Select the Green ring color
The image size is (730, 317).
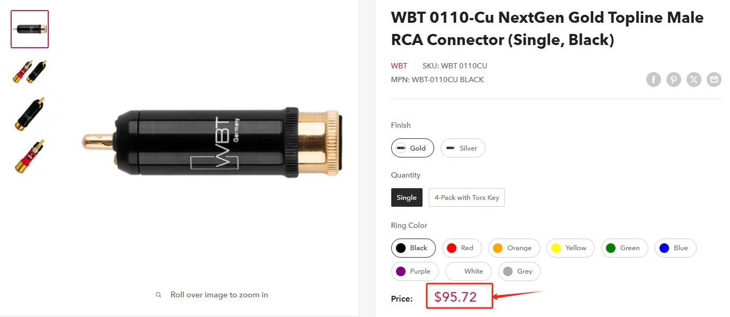(624, 248)
